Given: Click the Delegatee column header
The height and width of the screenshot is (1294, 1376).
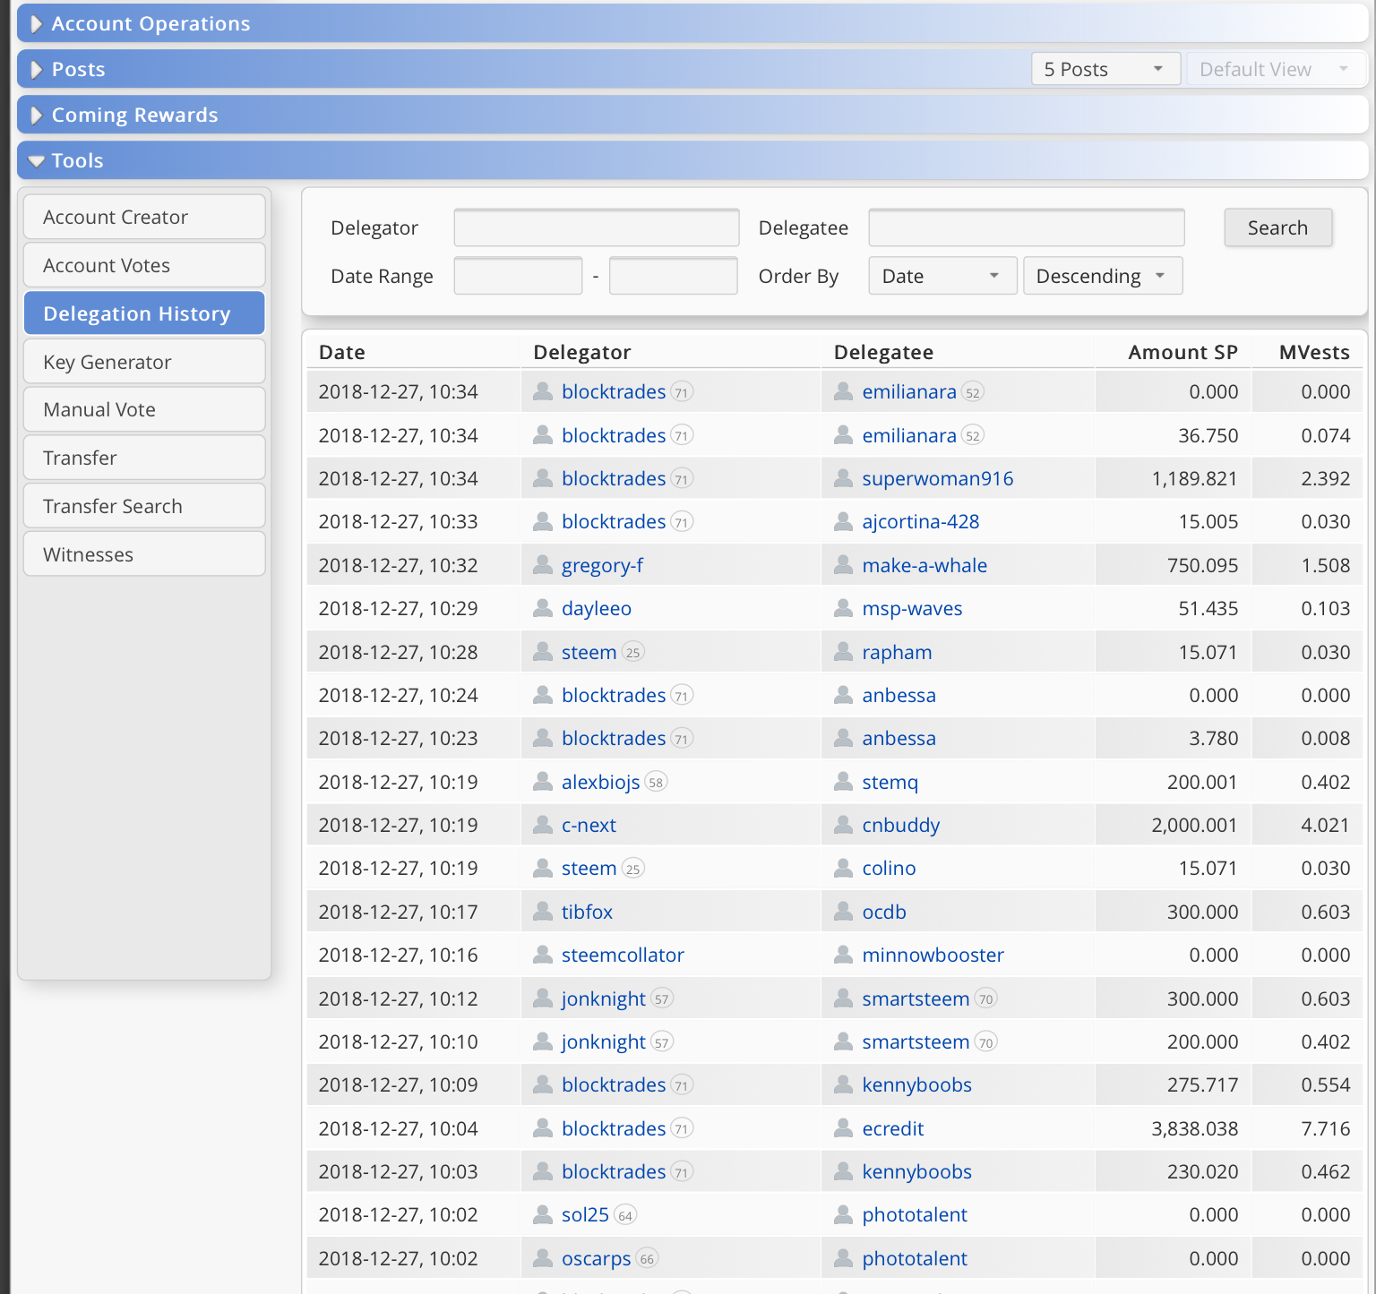Looking at the screenshot, I should coord(883,352).
